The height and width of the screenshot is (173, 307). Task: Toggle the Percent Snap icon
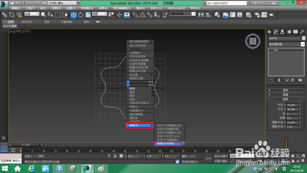150,15
